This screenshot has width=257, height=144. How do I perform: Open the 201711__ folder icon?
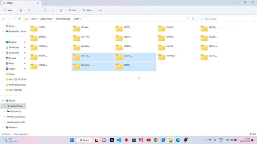pyautogui.click(x=34, y=28)
